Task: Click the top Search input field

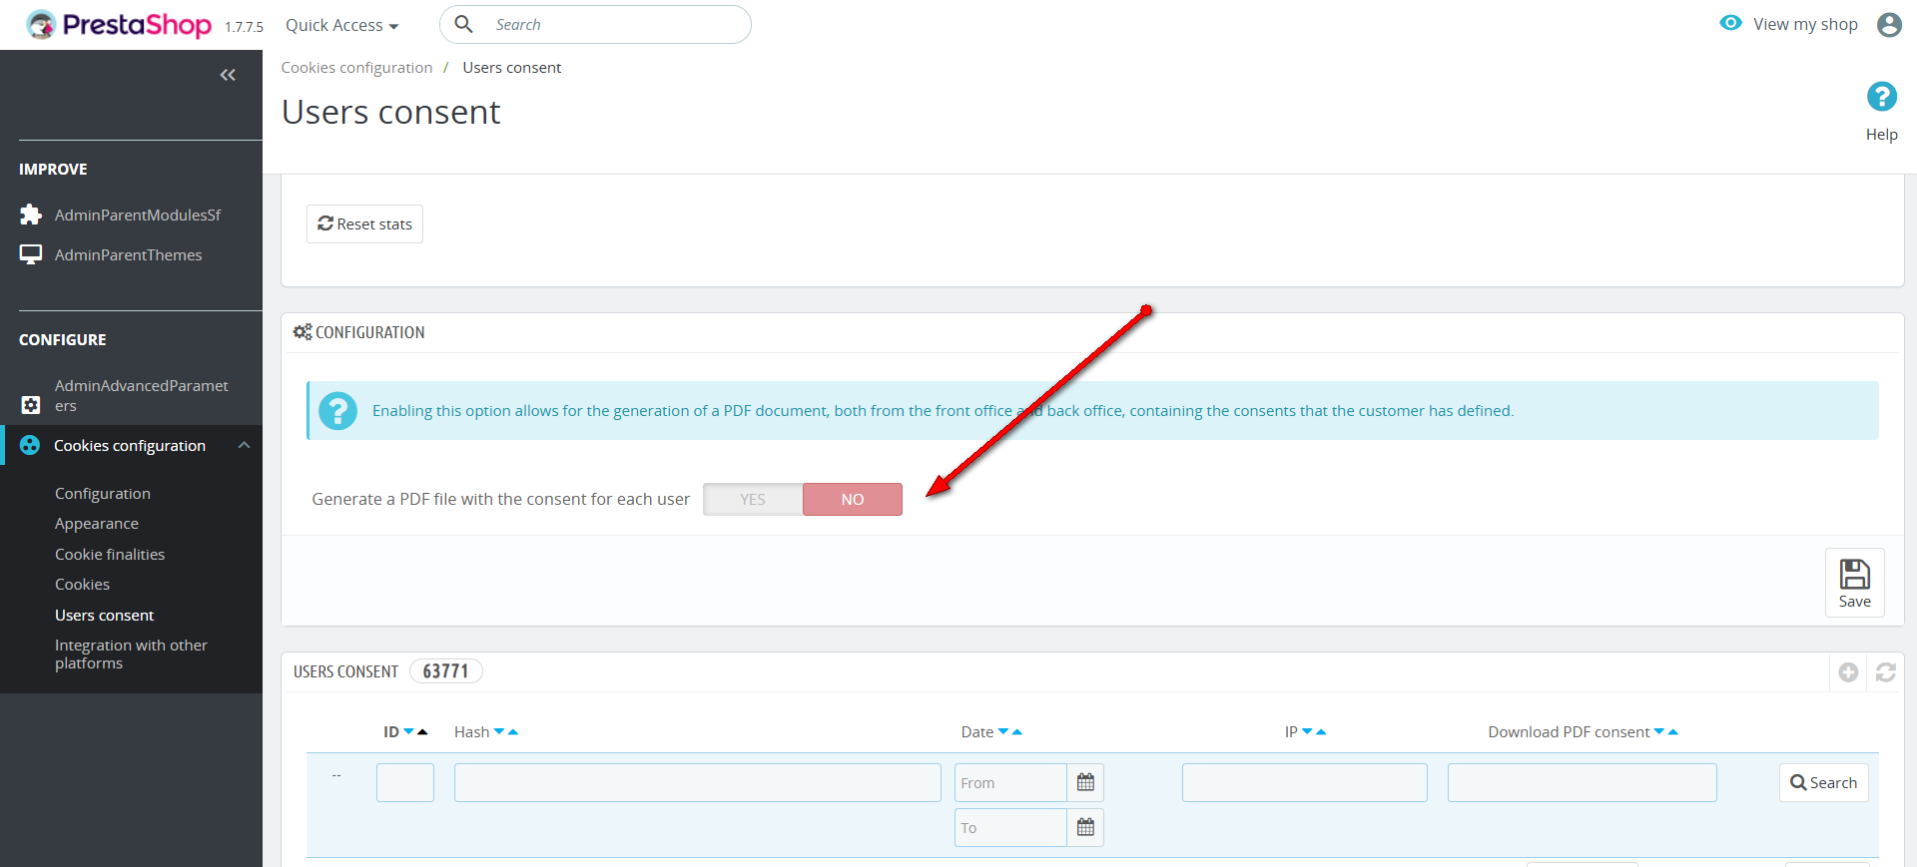Action: tap(595, 24)
